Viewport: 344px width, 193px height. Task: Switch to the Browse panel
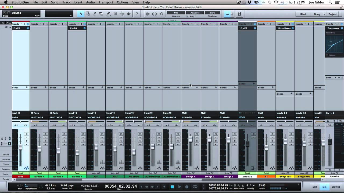pyautogui.click(x=335, y=187)
